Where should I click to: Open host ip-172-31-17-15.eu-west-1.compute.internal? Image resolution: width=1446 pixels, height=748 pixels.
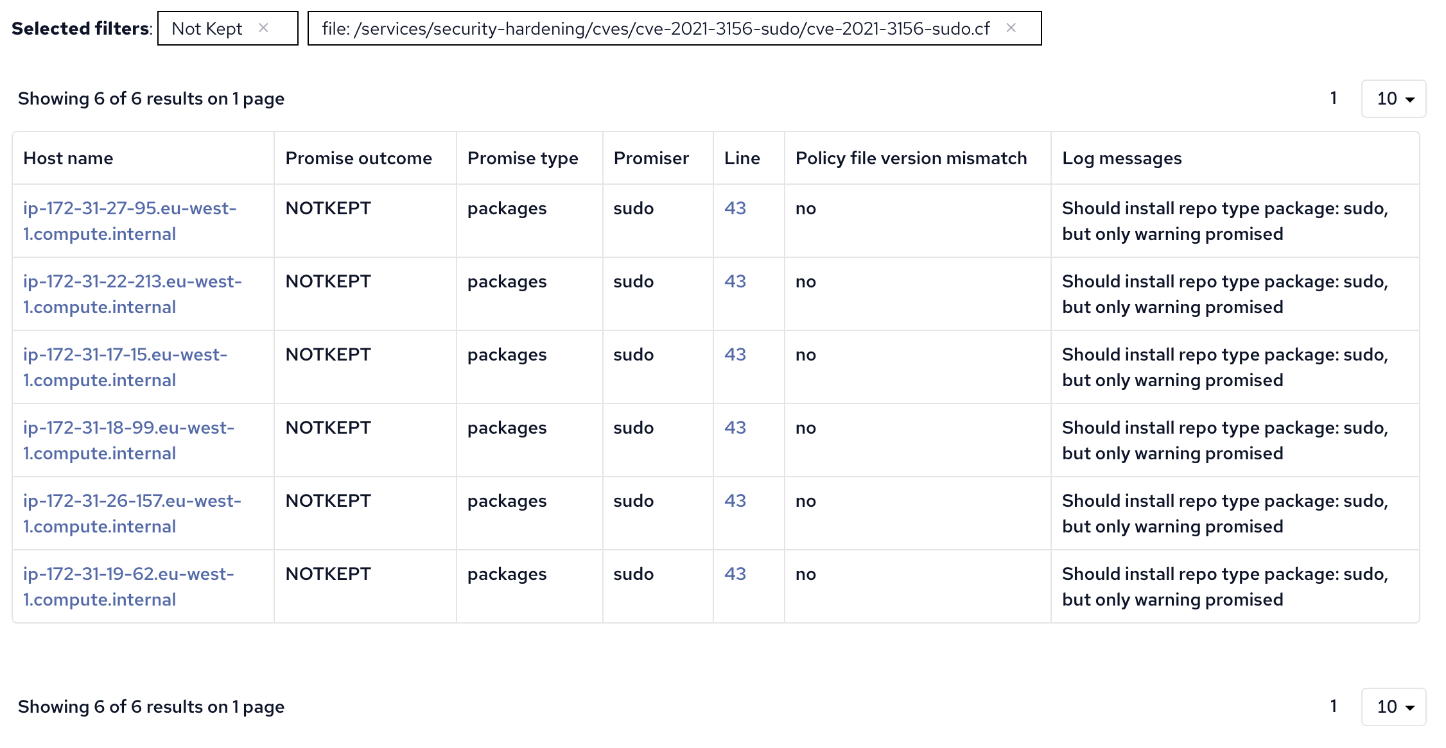click(x=125, y=368)
